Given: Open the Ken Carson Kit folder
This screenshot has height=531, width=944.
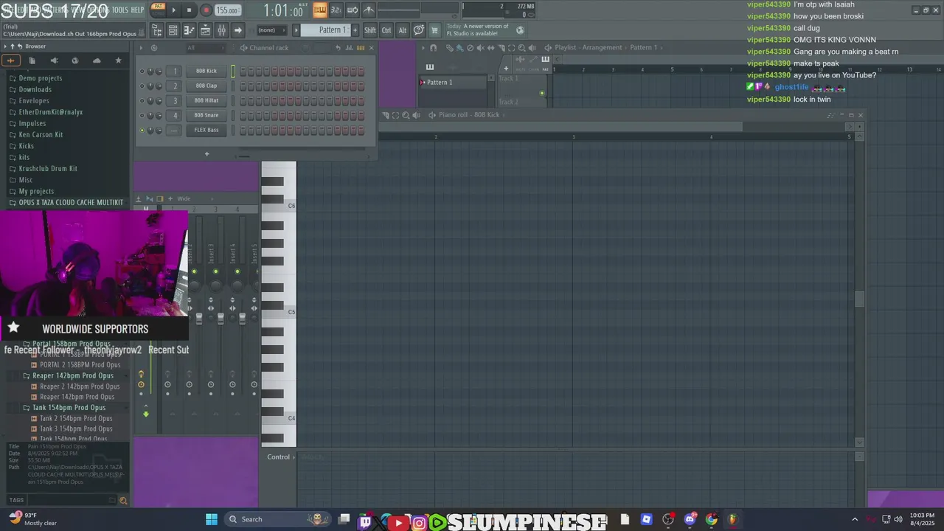Looking at the screenshot, I should pyautogui.click(x=41, y=135).
